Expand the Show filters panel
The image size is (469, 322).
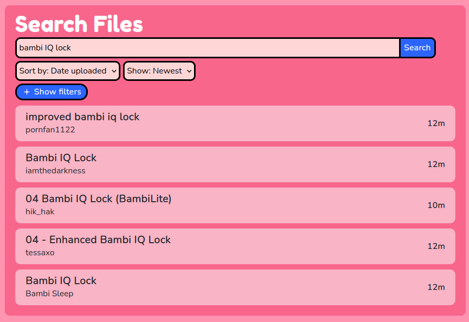(52, 92)
